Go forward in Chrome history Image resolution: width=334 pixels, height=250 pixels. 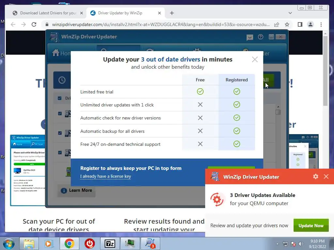(23, 24)
